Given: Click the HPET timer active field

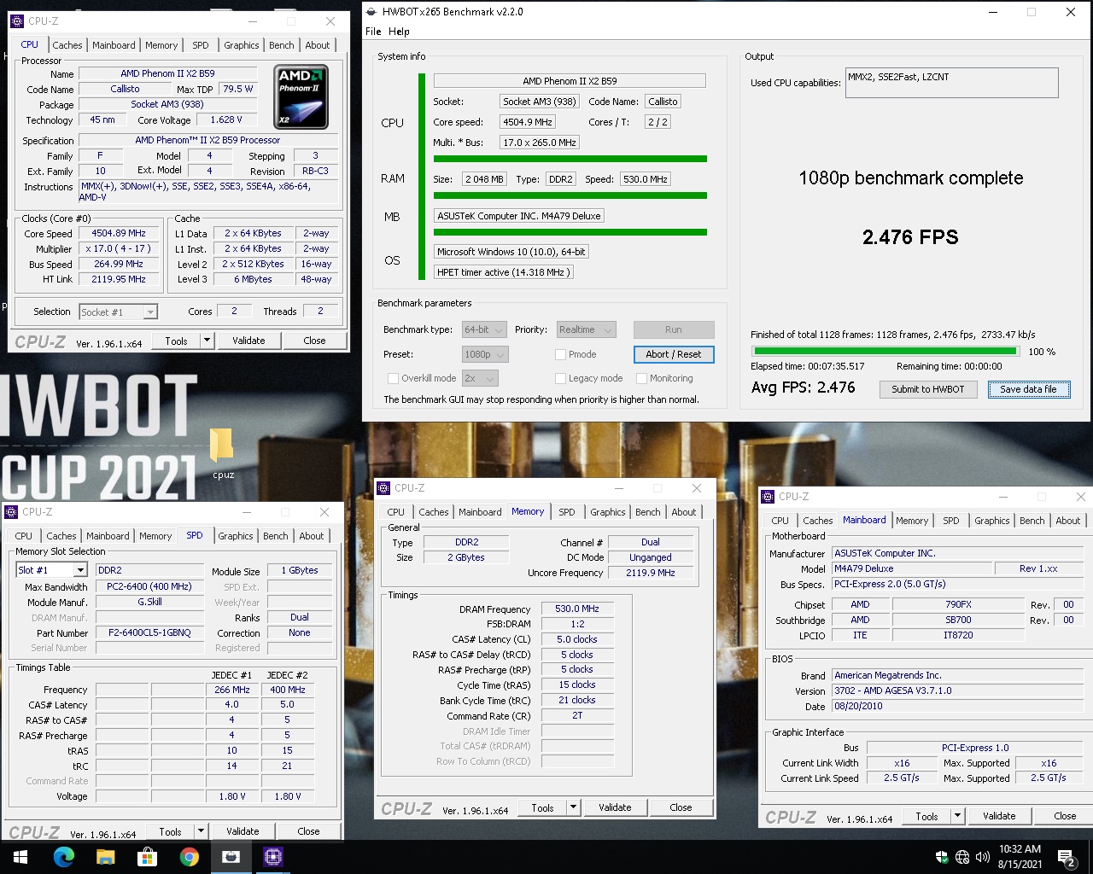Looking at the screenshot, I should click(x=503, y=272).
